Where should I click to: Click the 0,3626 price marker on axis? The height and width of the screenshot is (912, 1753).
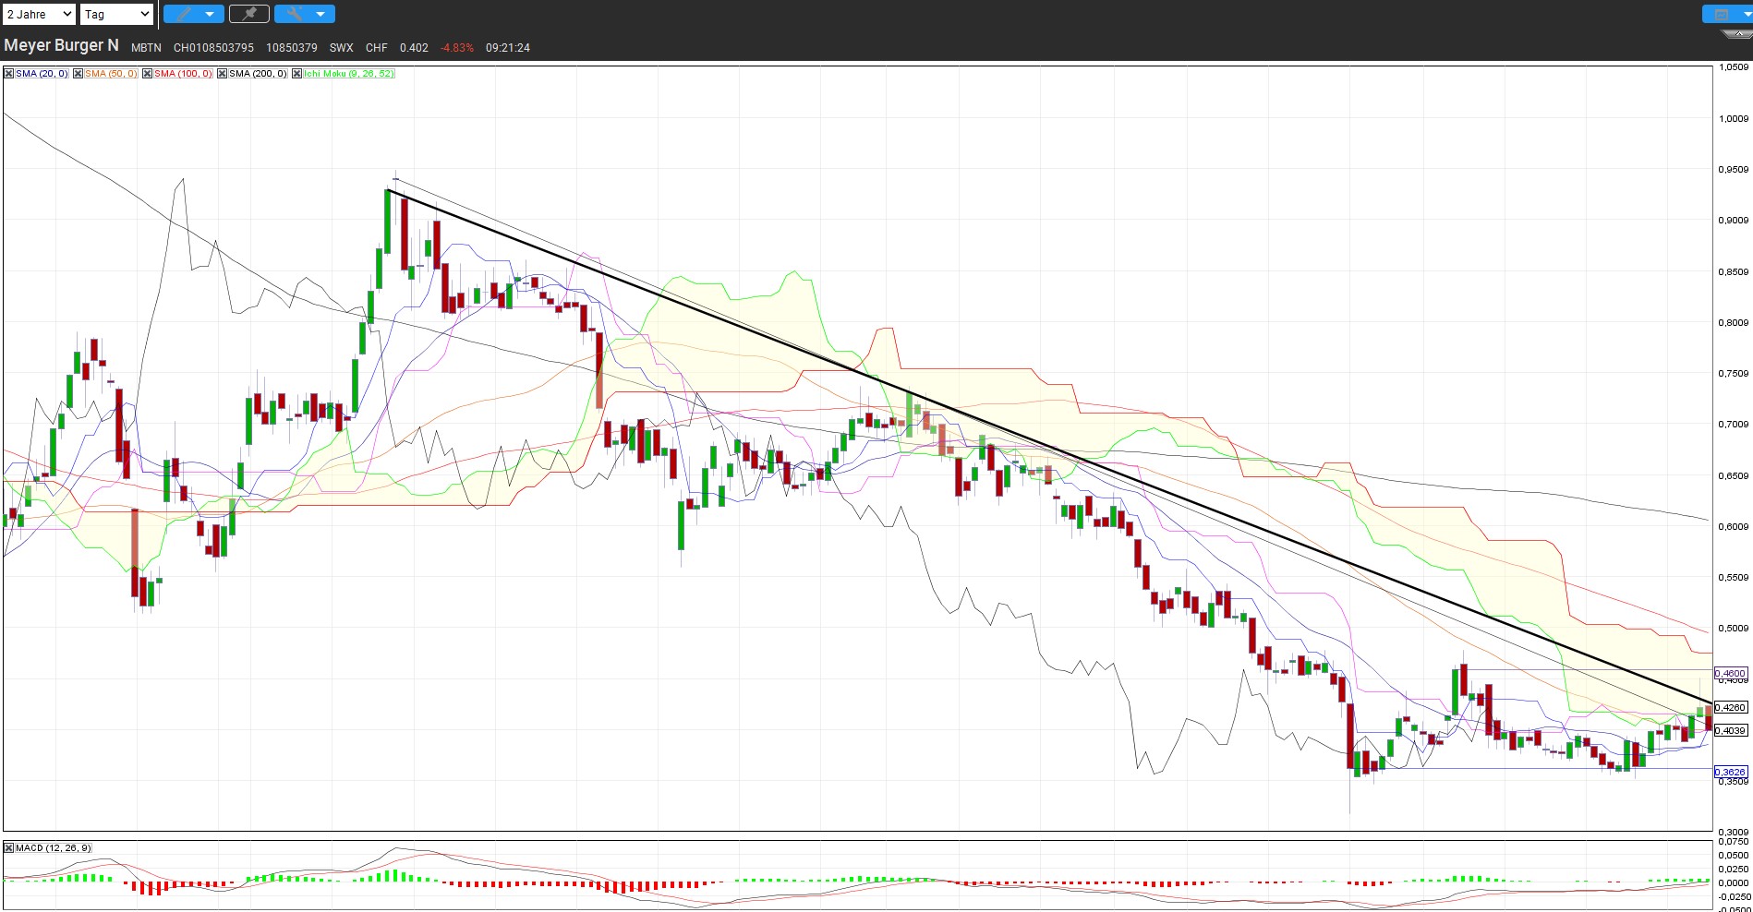click(x=1731, y=773)
